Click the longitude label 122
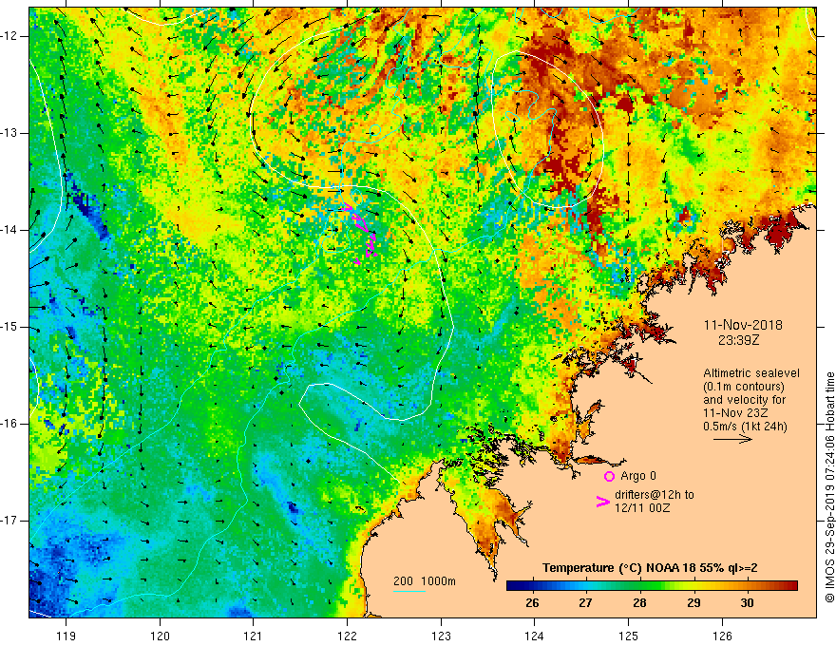 tap(347, 636)
